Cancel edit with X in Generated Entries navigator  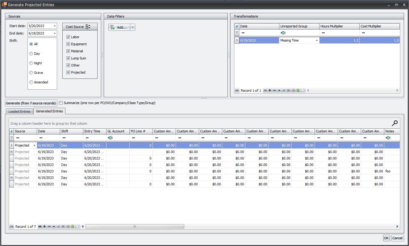(63, 227)
